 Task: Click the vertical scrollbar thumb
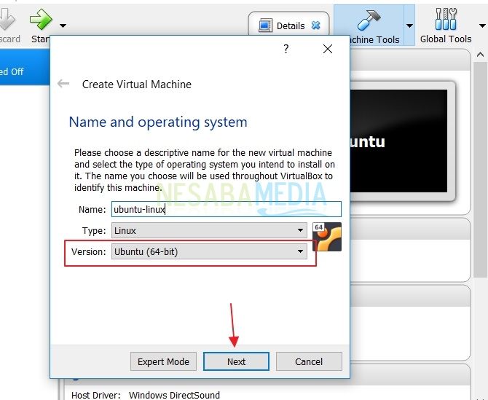click(480, 169)
